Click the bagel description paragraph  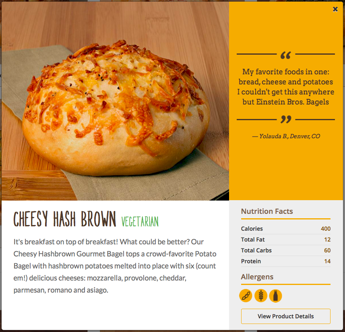115,266
